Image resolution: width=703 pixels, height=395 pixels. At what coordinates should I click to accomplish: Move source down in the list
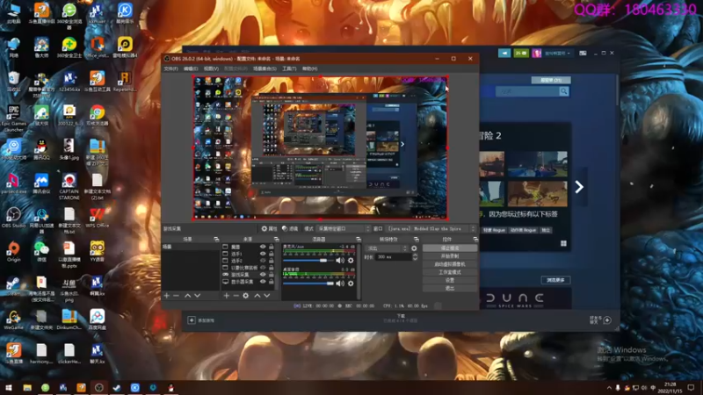coord(267,296)
